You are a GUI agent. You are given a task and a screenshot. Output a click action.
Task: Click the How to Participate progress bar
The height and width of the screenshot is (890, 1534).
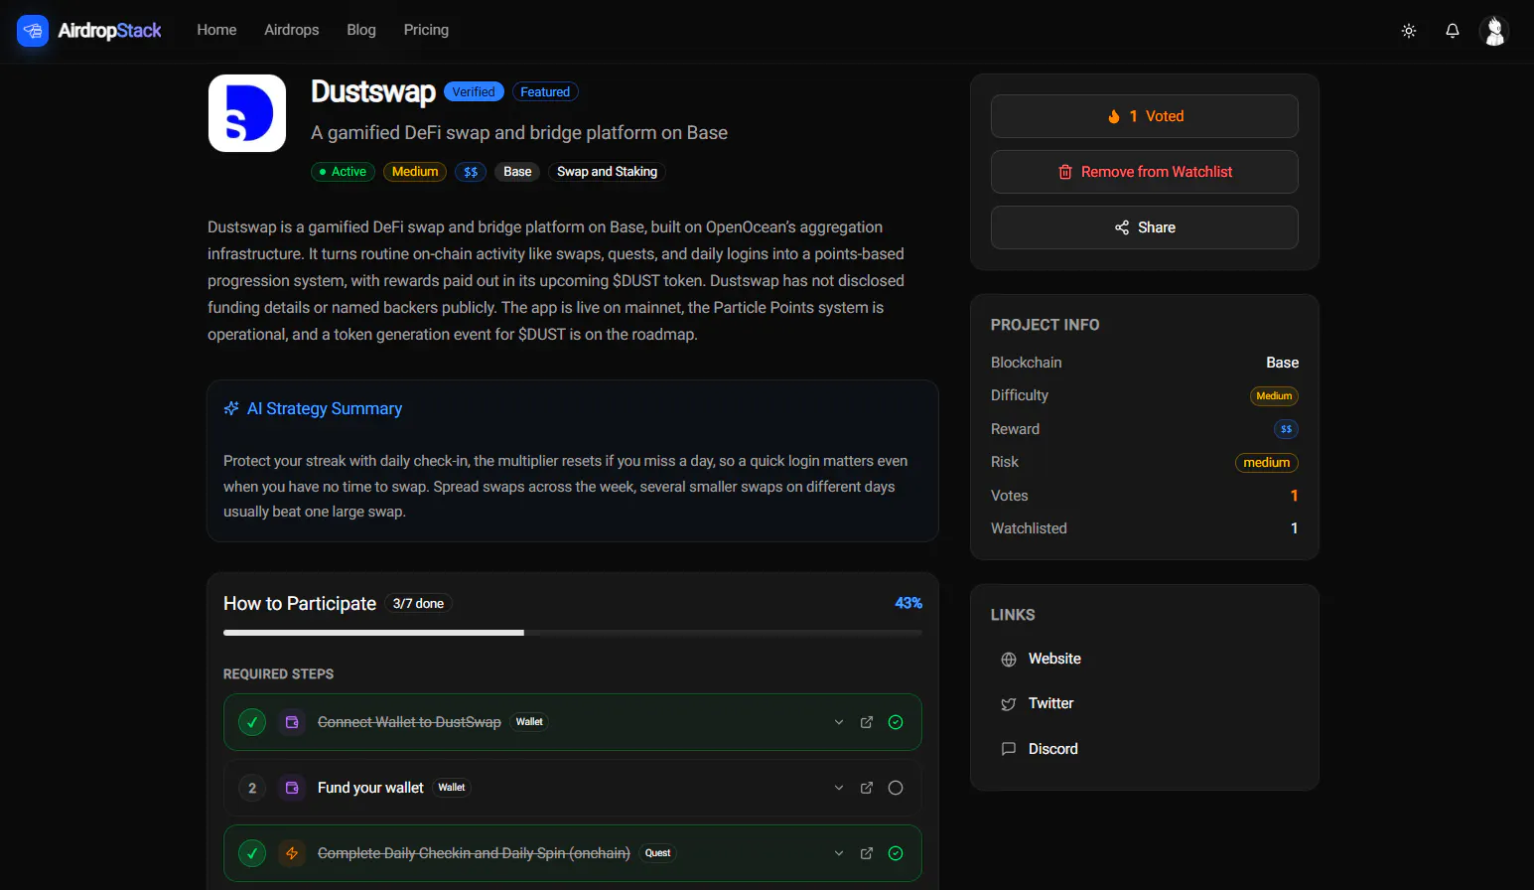(573, 633)
